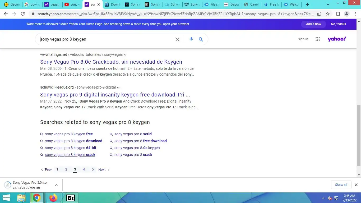The height and width of the screenshot is (203, 361).
Task: Click the browser address bar URL
Action: [x=175, y=14]
